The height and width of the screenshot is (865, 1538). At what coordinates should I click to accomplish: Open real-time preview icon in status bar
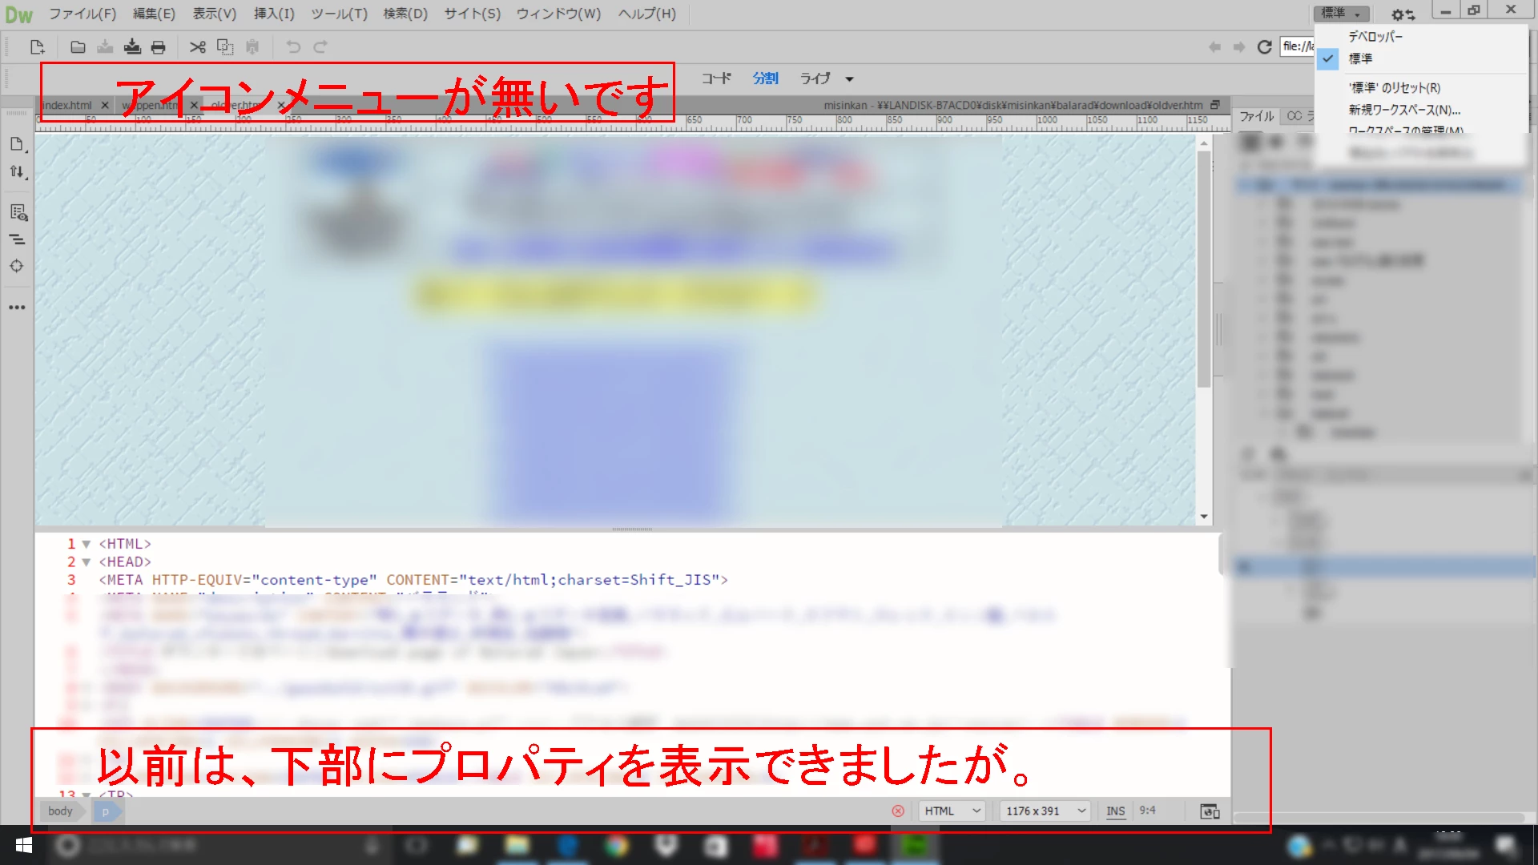1210,811
